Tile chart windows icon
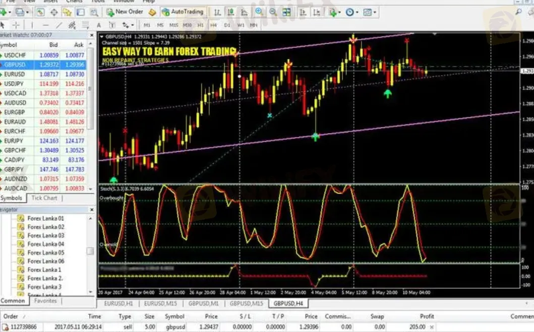Image resolution: width=534 pixels, height=332 pixels. [x=287, y=13]
